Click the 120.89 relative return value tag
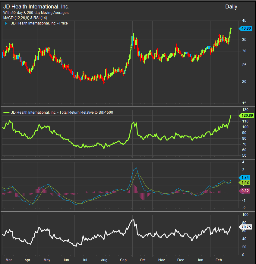This screenshot has width=256, height=264. pyautogui.click(x=246, y=116)
